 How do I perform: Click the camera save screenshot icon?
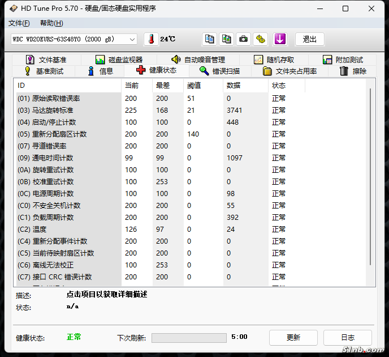pos(243,39)
